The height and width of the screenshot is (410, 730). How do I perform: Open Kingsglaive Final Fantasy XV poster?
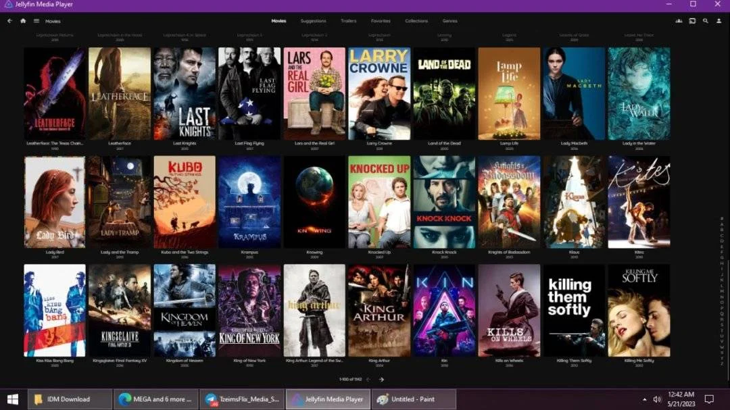[120, 311]
